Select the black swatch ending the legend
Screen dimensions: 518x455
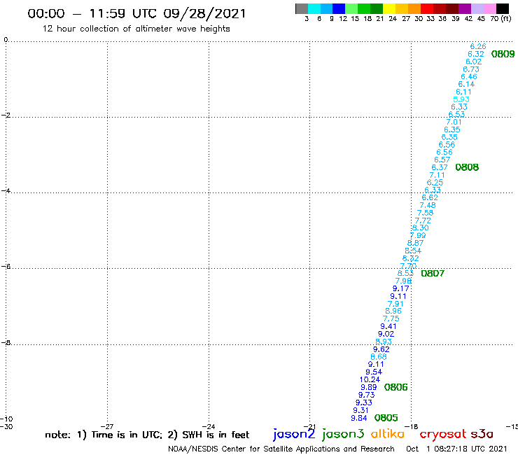click(503, 8)
